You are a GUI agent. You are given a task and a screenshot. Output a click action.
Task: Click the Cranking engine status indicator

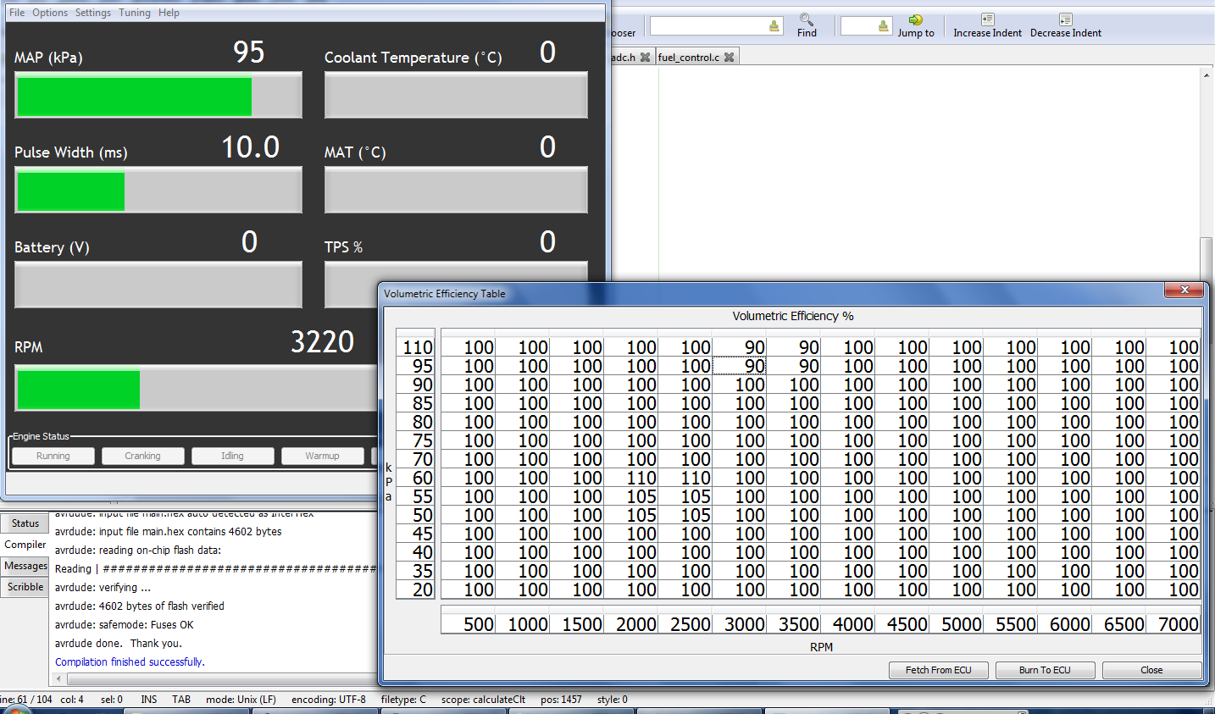coord(142,456)
